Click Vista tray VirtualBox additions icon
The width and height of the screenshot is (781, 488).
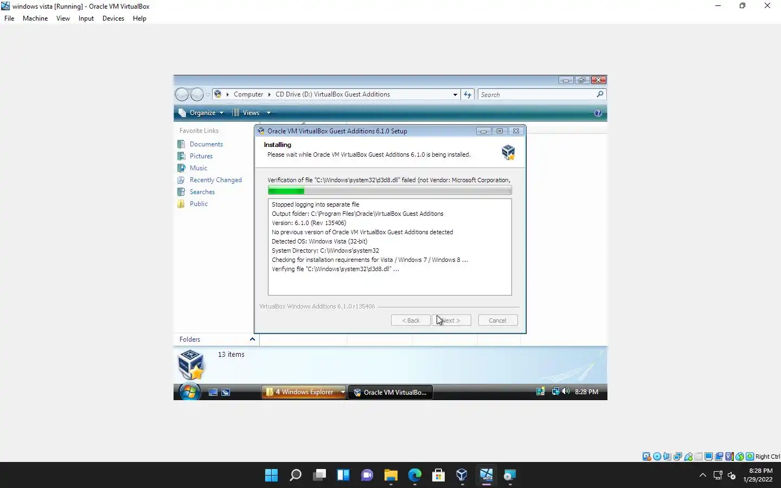pyautogui.click(x=540, y=391)
